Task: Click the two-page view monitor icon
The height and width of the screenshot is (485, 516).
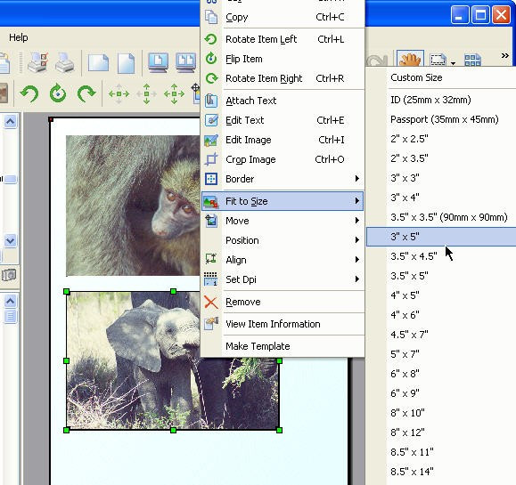Action: pos(185,62)
